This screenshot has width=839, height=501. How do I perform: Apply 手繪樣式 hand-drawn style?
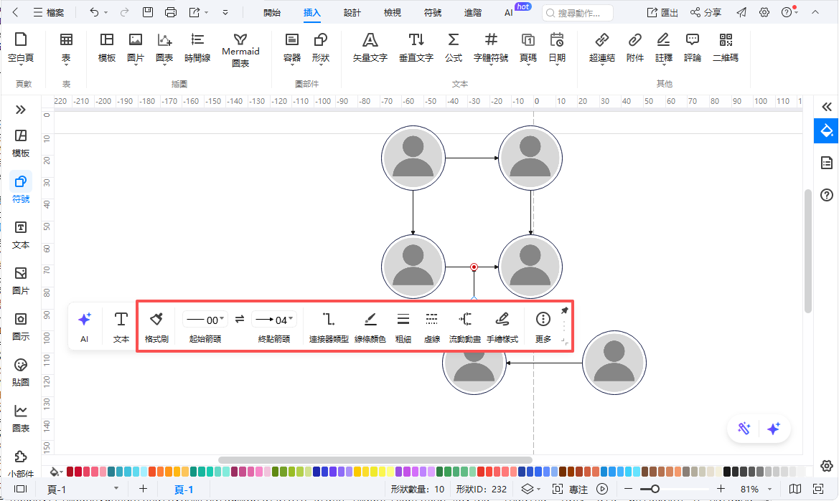click(502, 320)
